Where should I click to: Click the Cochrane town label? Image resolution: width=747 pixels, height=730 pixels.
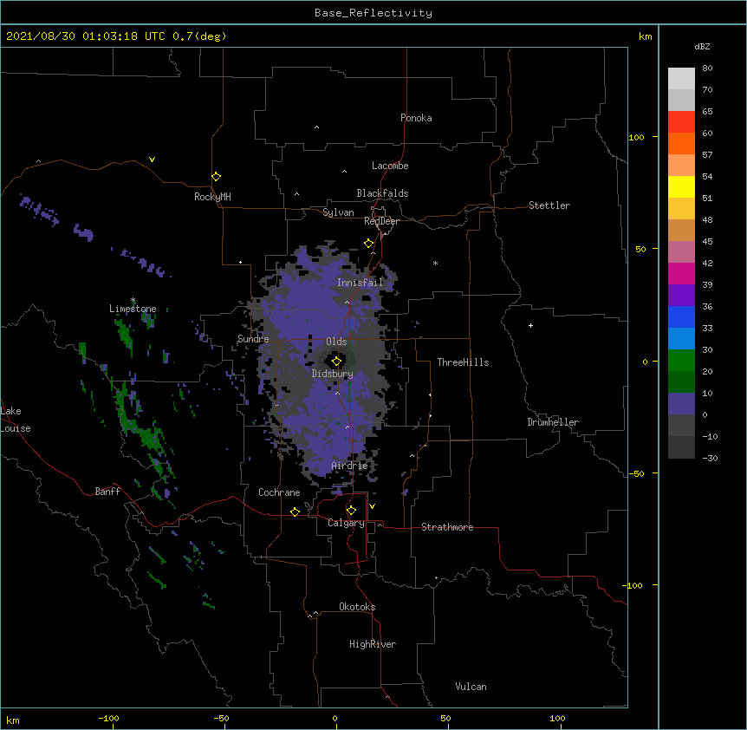(x=279, y=492)
